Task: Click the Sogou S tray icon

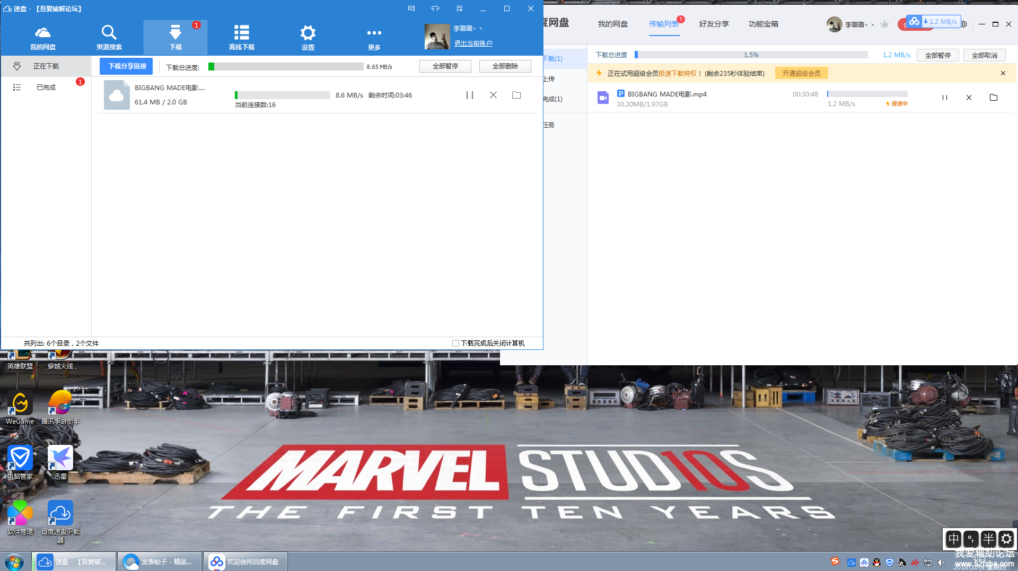Action: point(835,561)
